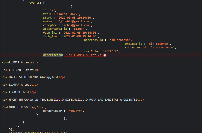Viewport: 202px width, 133px height.
Task: Click the red error icon after descripcion line
Action: [105, 55]
